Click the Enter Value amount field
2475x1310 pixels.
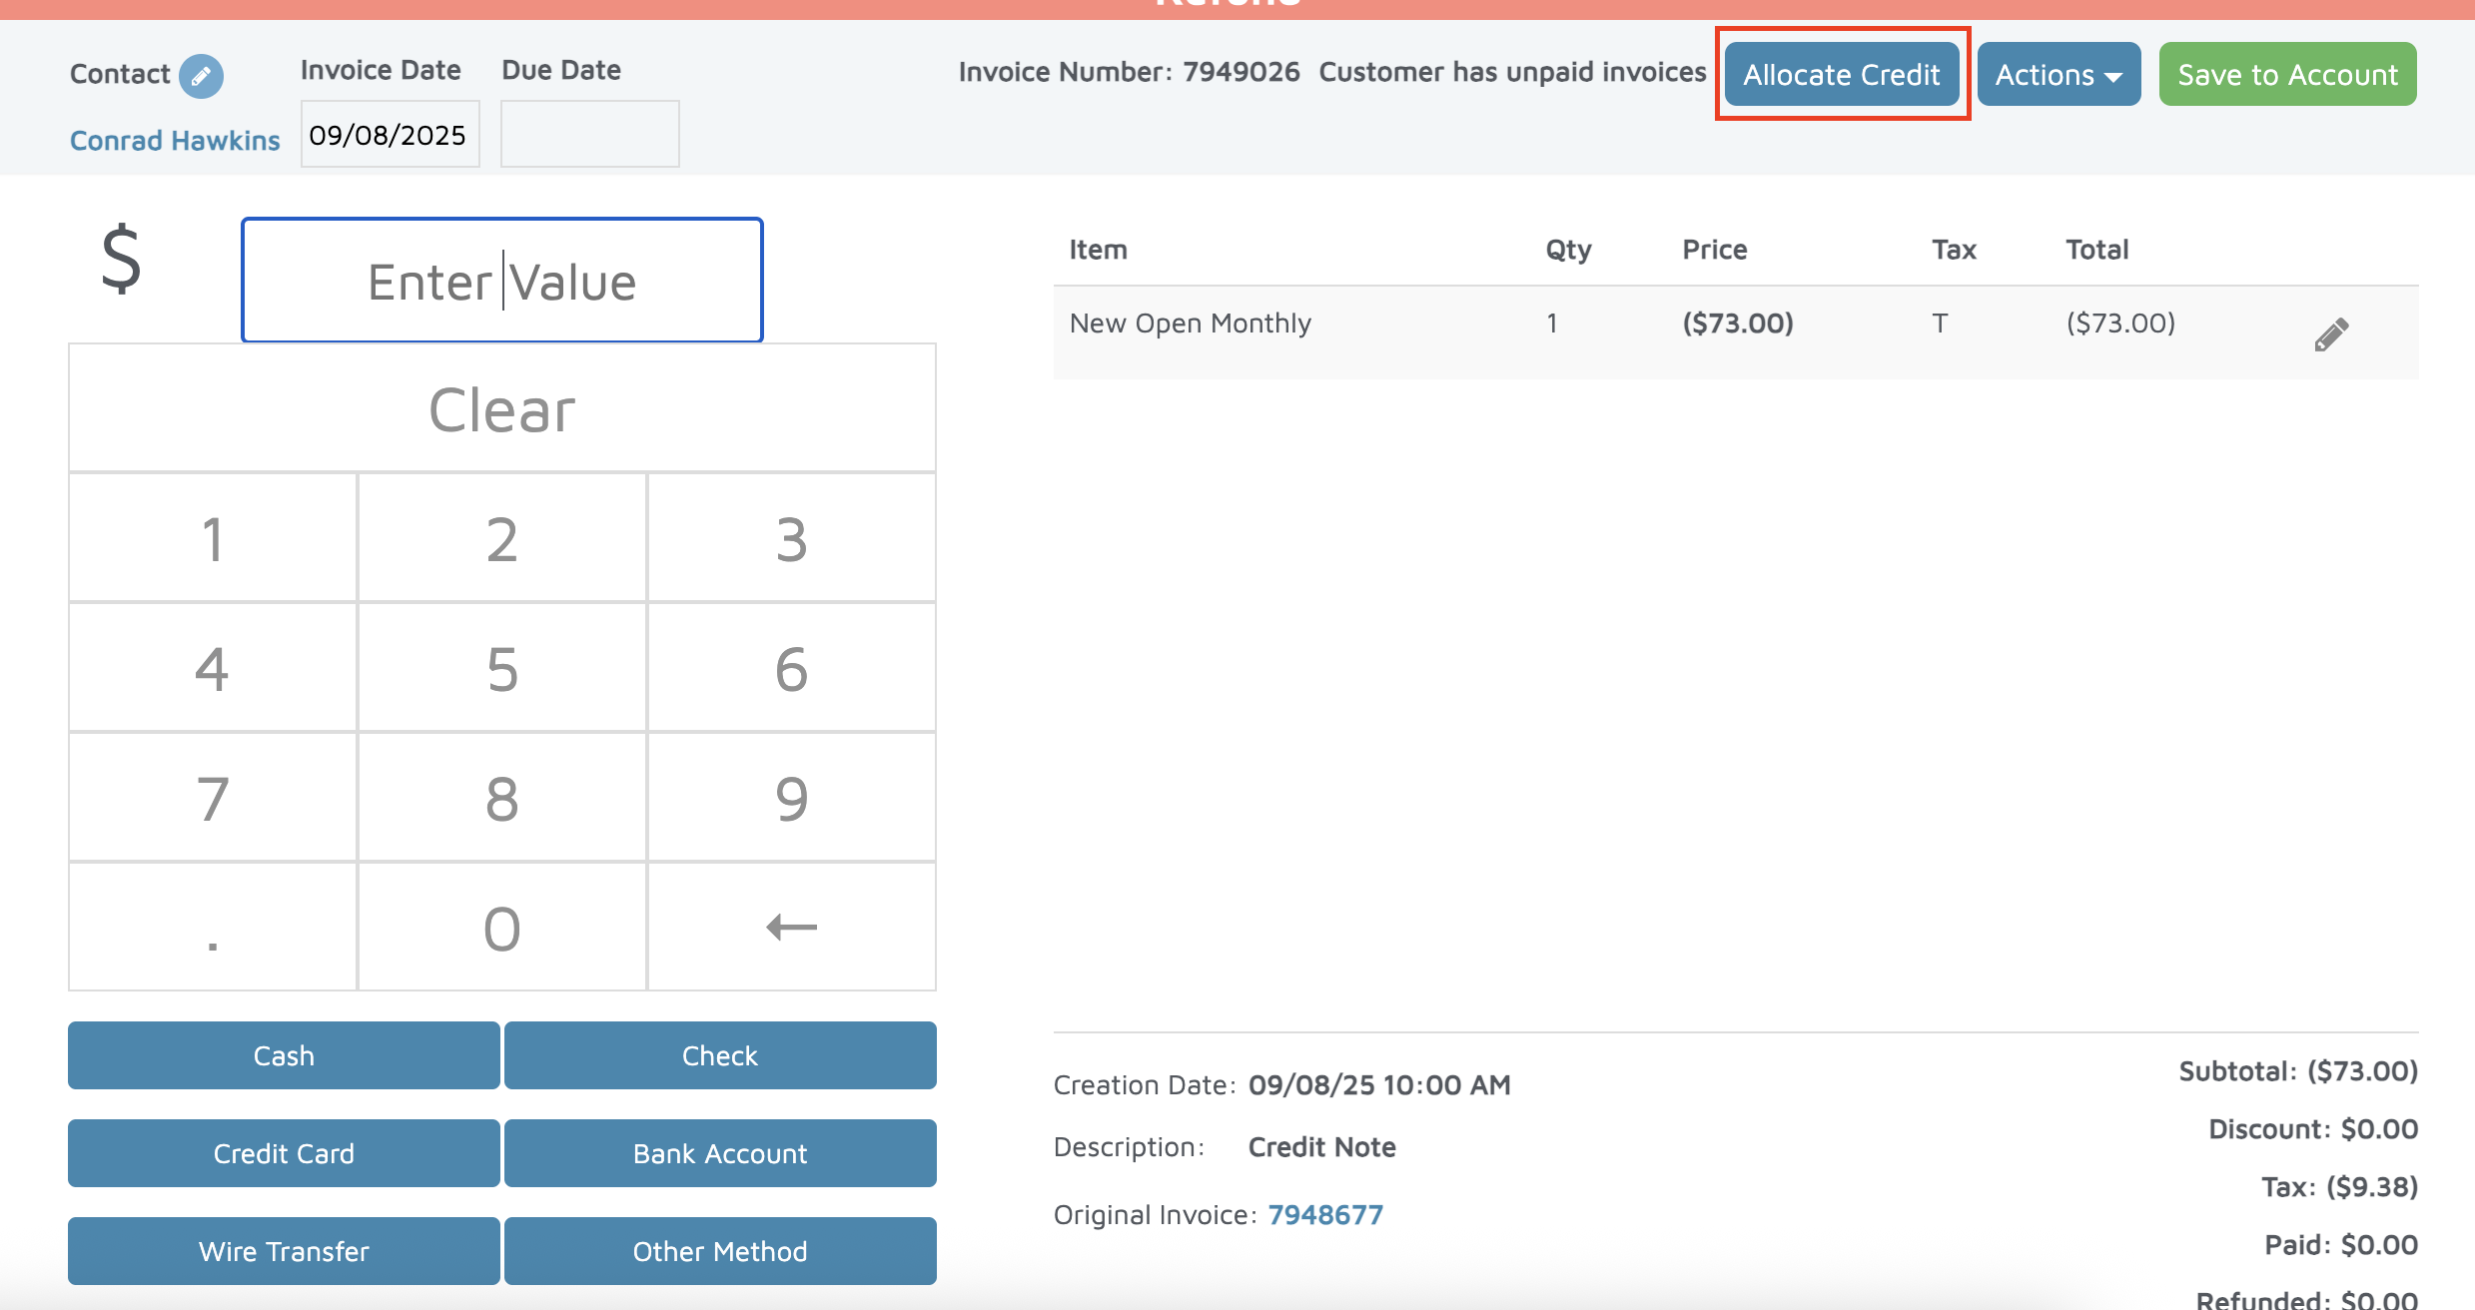(501, 281)
